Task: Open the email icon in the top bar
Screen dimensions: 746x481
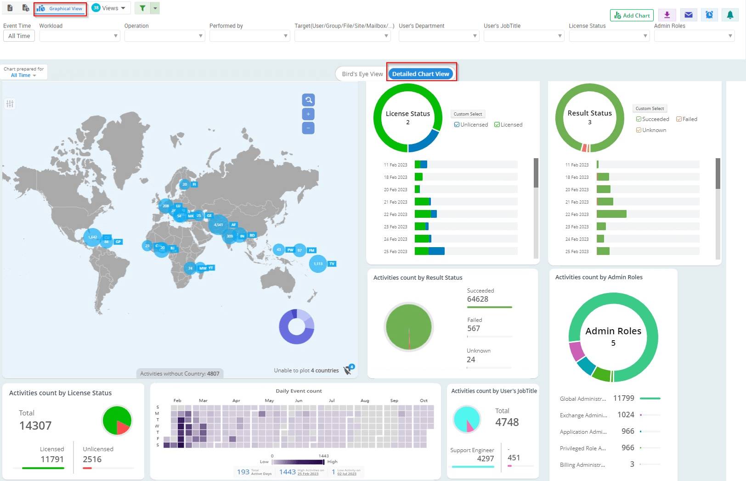Action: [x=688, y=15]
